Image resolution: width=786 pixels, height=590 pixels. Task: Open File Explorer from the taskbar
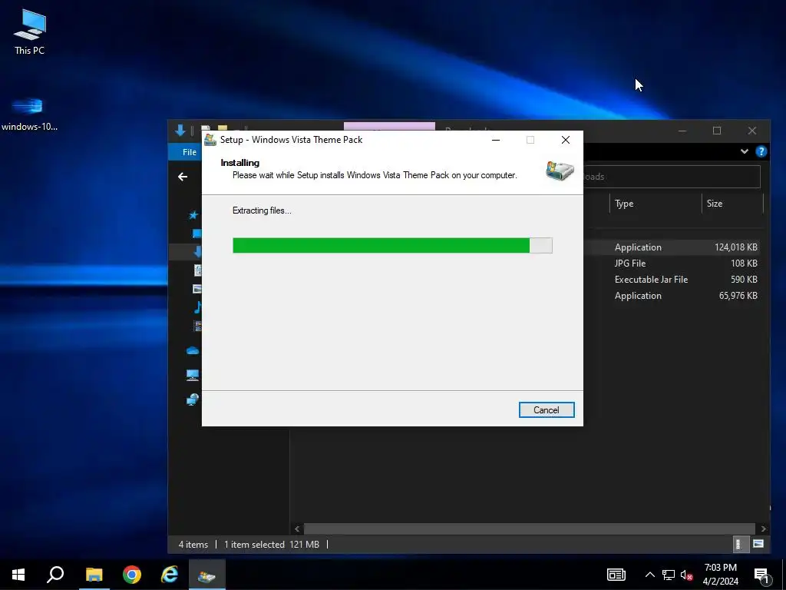[x=94, y=575]
